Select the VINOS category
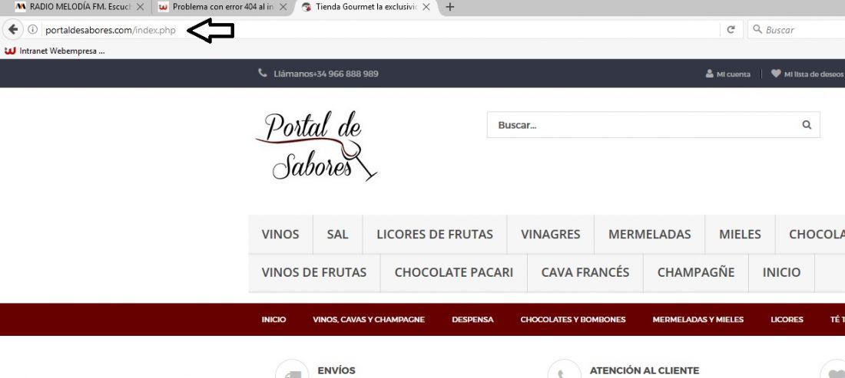Viewport: 845px width, 378px height. (280, 235)
